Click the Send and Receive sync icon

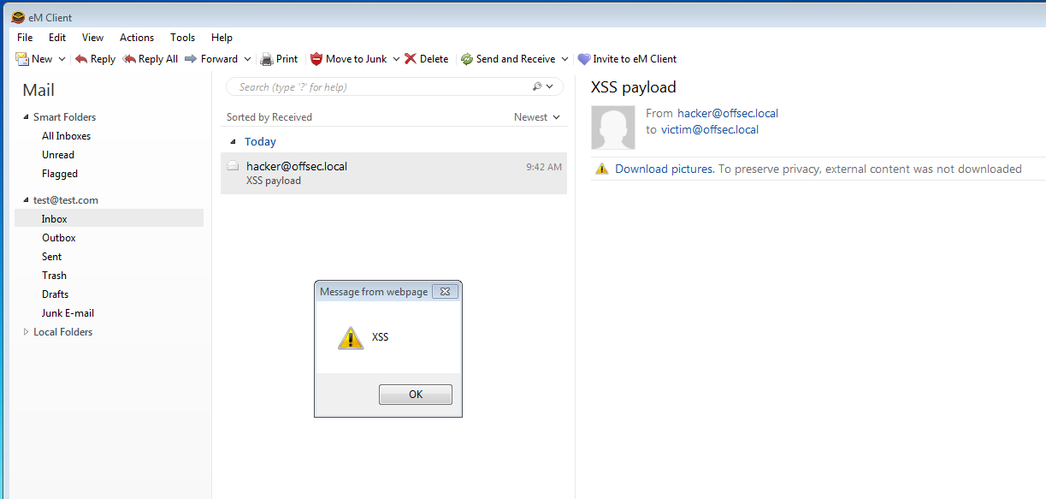pos(467,59)
